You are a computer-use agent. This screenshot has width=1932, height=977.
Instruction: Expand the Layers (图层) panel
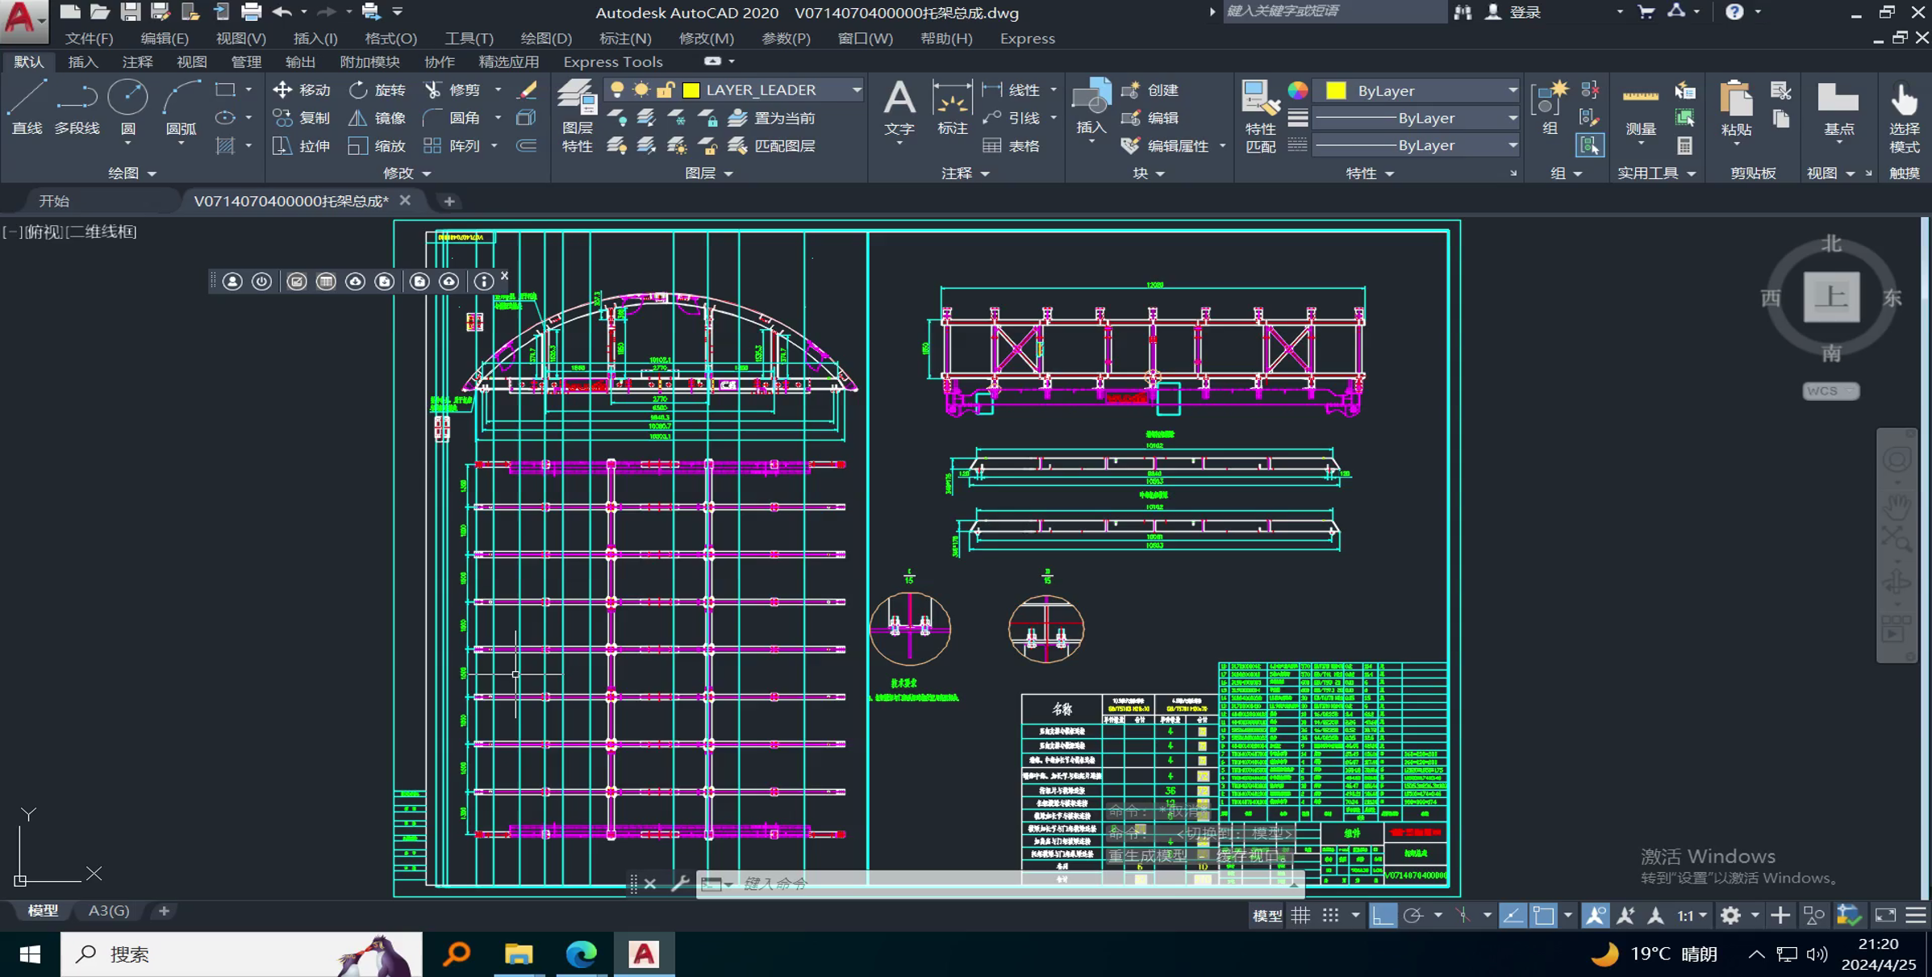pos(708,173)
